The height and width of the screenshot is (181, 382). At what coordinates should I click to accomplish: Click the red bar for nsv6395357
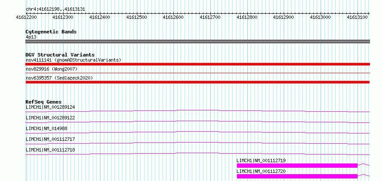(x=197, y=82)
